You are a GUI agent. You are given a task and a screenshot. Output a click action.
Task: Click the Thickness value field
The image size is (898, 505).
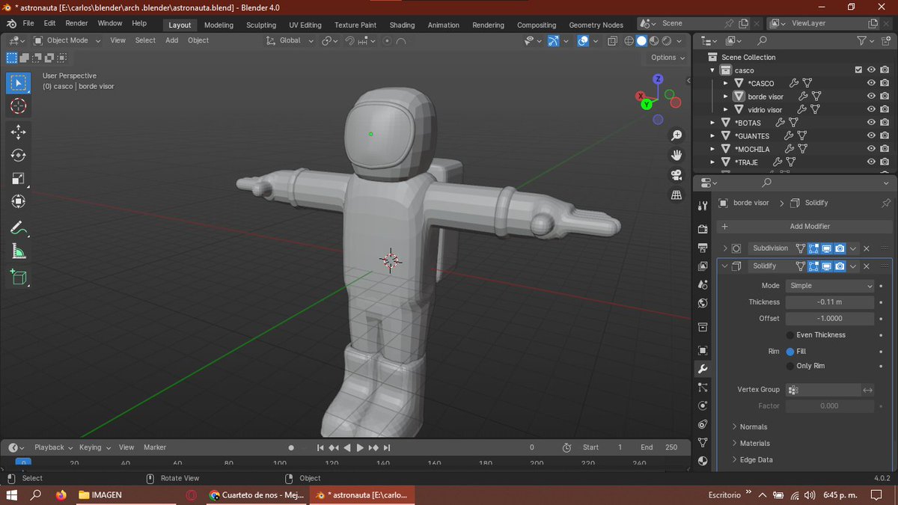(x=829, y=302)
